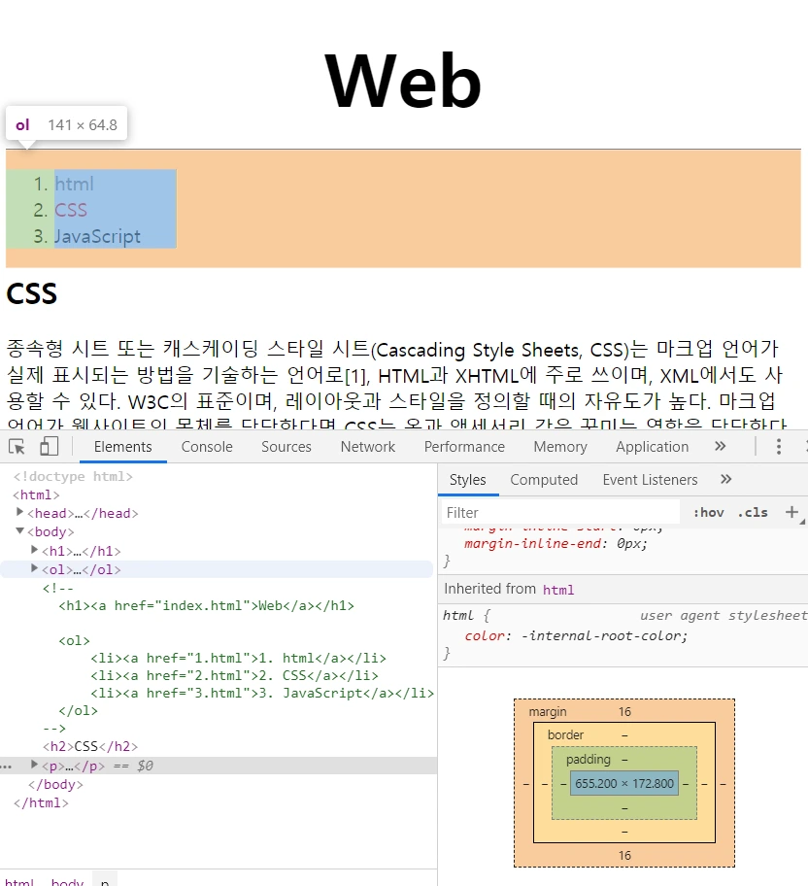This screenshot has width=808, height=886.
Task: Open row actions ellipsis beside p node
Action: 6,767
